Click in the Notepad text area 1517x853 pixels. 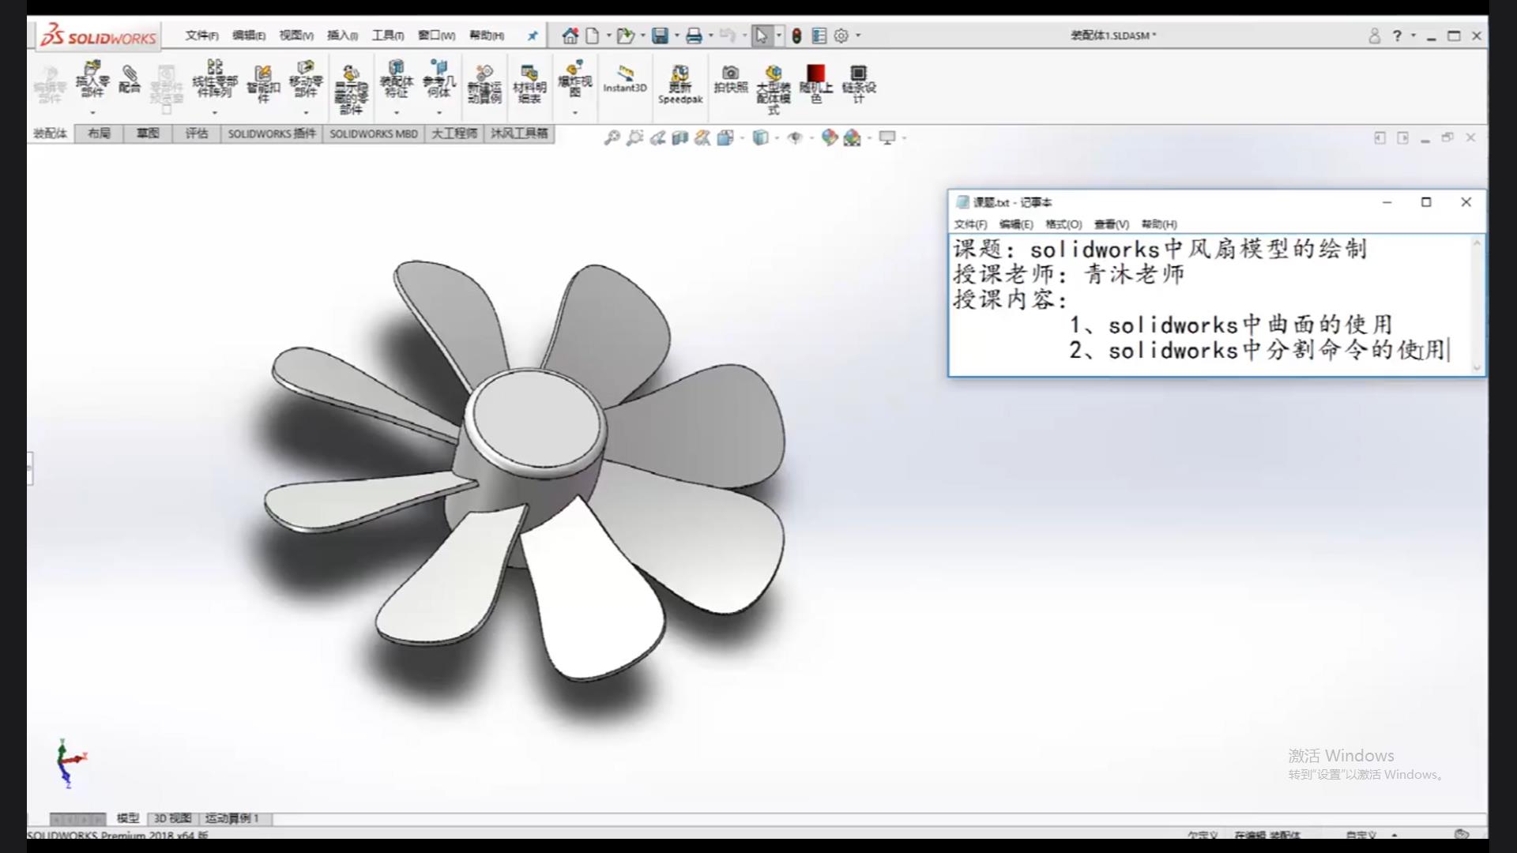1211,304
